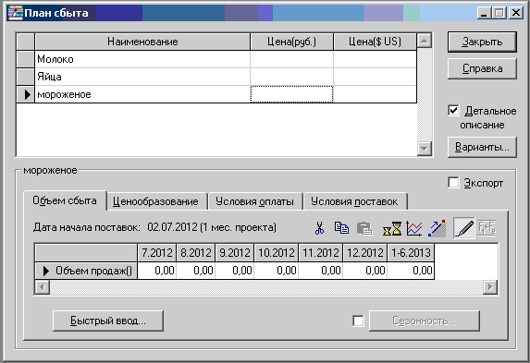Click the 9.2012 sales value cell

235,271
